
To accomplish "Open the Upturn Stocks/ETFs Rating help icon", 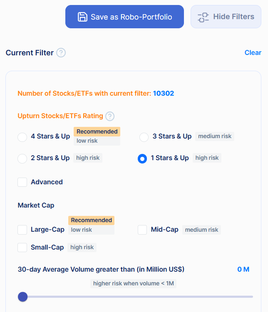I will 110,116.
